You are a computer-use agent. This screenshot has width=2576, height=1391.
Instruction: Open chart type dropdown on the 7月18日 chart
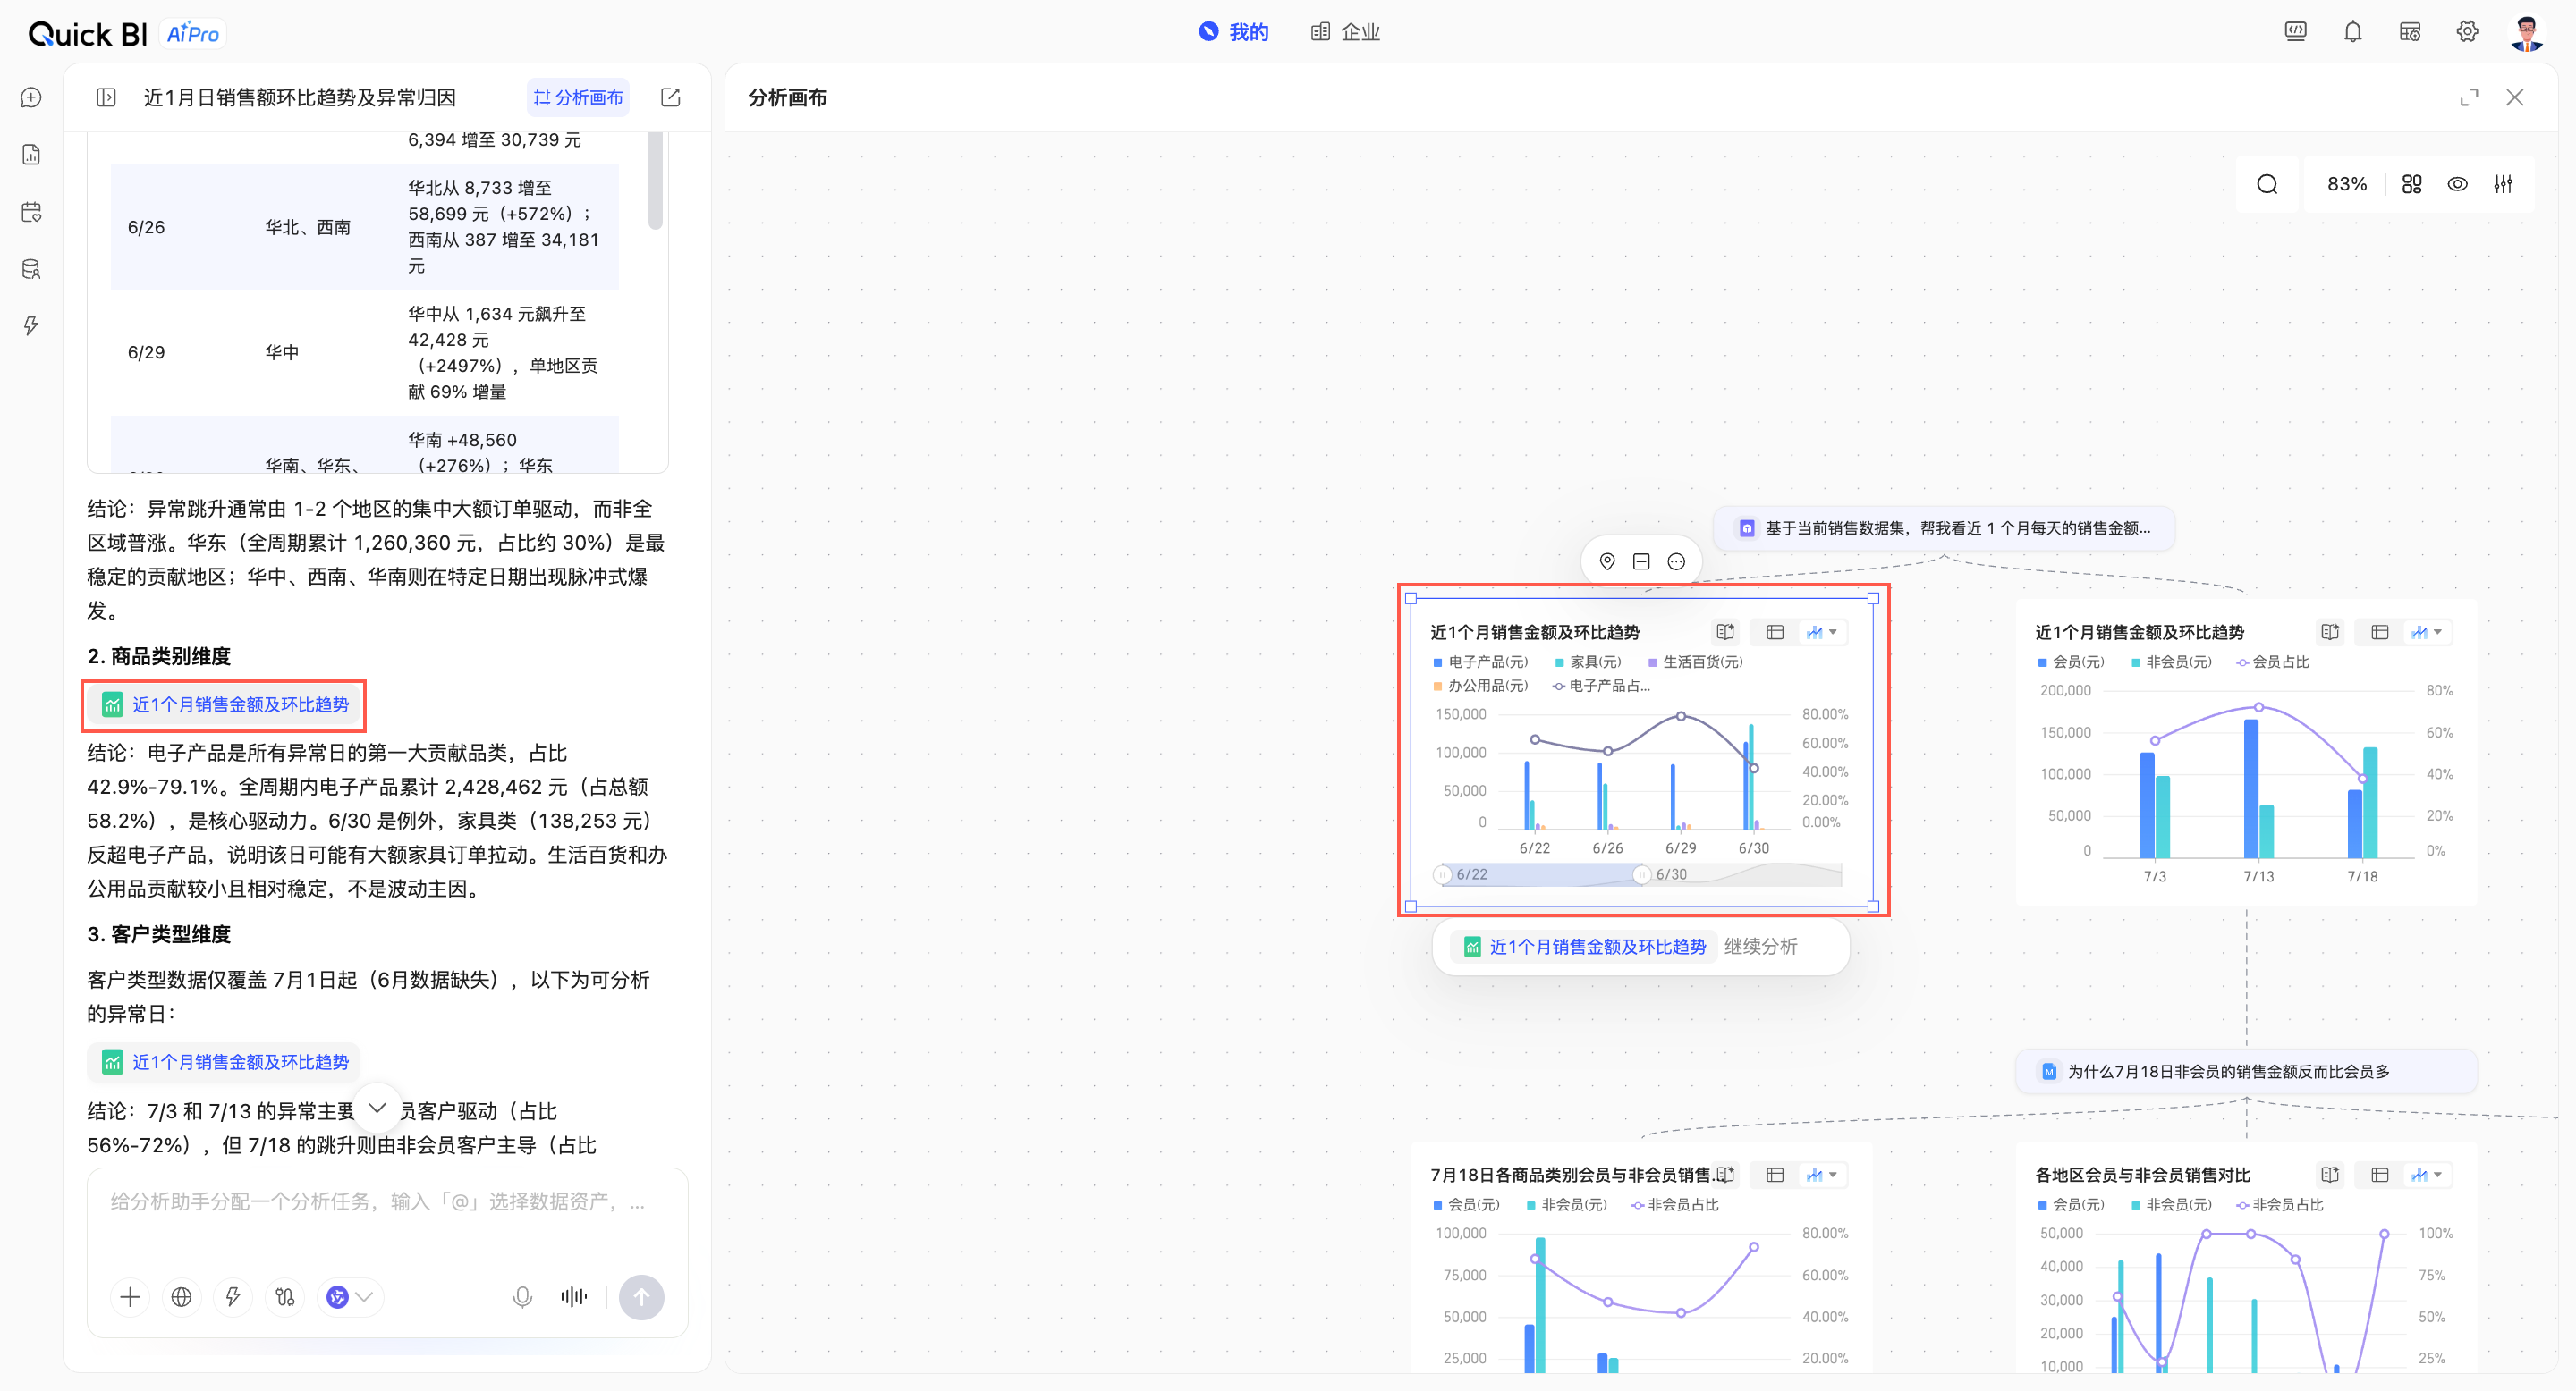(1822, 1174)
